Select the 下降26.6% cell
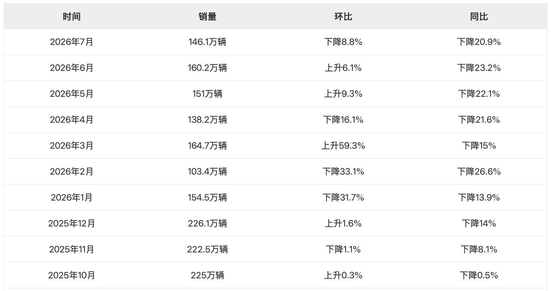This screenshot has height=291, width=551. click(479, 172)
